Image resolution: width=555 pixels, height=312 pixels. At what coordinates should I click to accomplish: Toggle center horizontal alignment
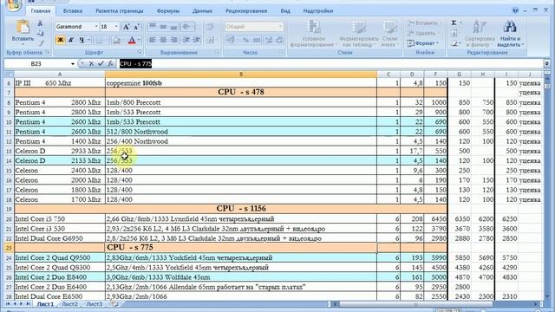pyautogui.click(x=163, y=40)
